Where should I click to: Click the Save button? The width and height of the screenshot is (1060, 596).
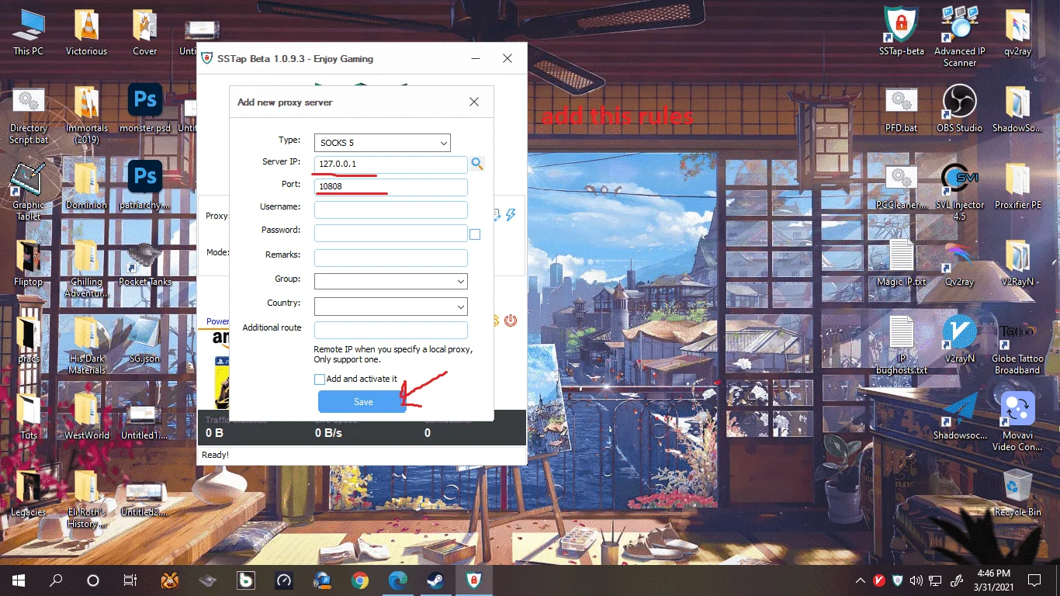pyautogui.click(x=363, y=401)
